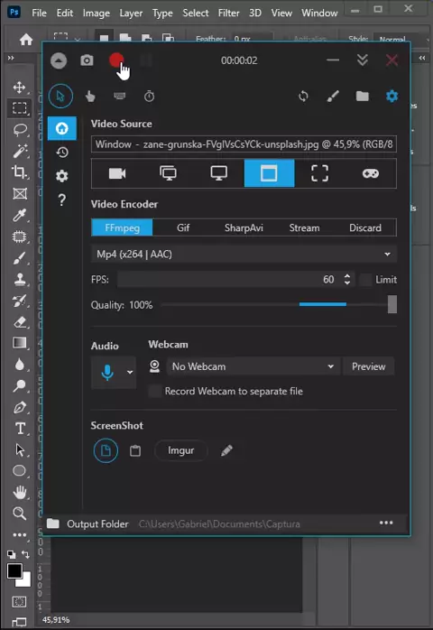Open the Mp4 (x264 | AAC) codec dropdown
This screenshot has height=630, width=433.
pyautogui.click(x=244, y=255)
